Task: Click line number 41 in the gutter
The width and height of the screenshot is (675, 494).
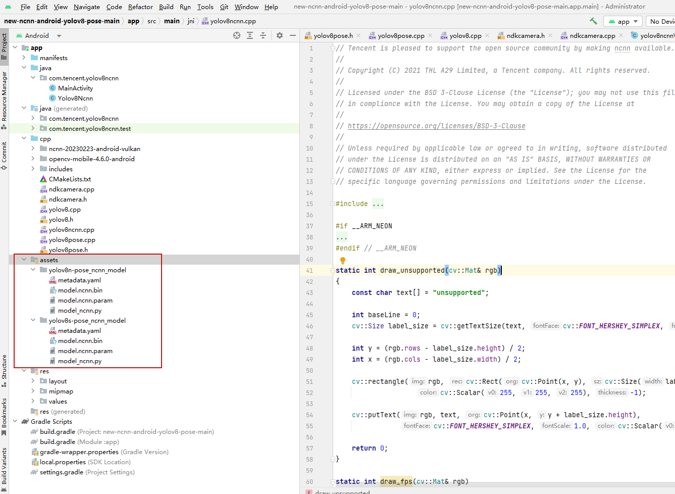Action: [x=309, y=270]
